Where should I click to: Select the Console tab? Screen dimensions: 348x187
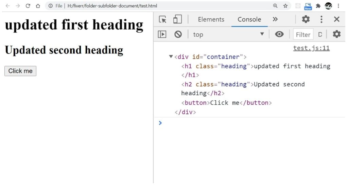[249, 19]
